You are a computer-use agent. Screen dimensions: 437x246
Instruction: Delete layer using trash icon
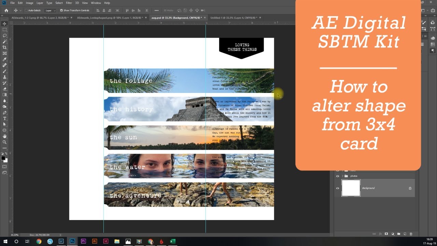[411, 234]
